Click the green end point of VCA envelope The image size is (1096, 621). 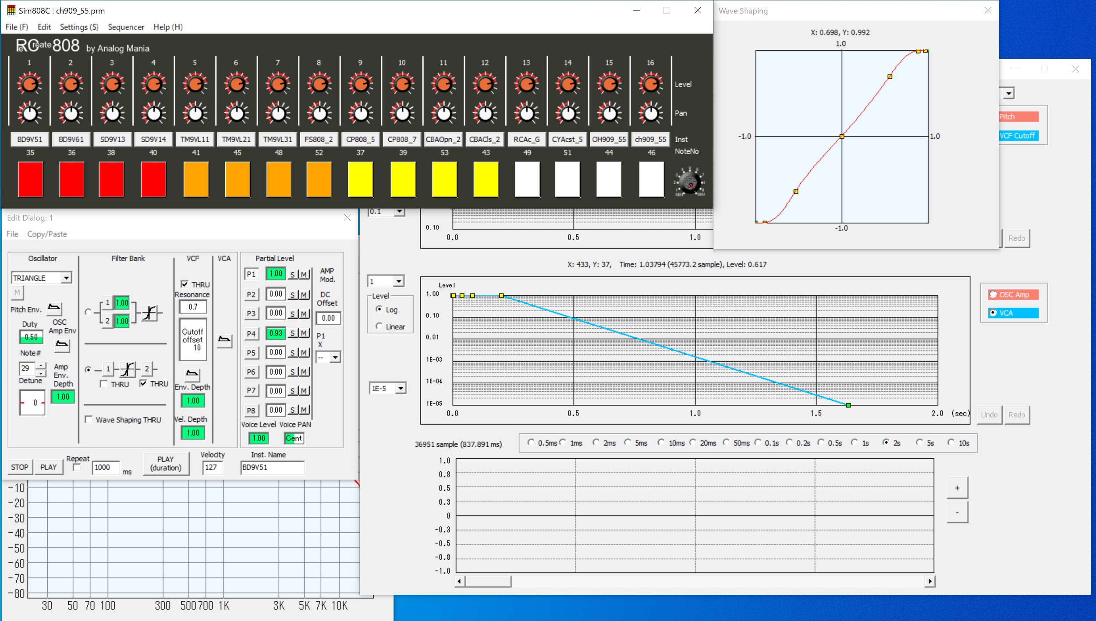[848, 405]
